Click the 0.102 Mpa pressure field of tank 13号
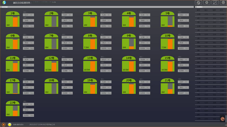Viewport: 227px width, 127px height. click(x=106, y=71)
